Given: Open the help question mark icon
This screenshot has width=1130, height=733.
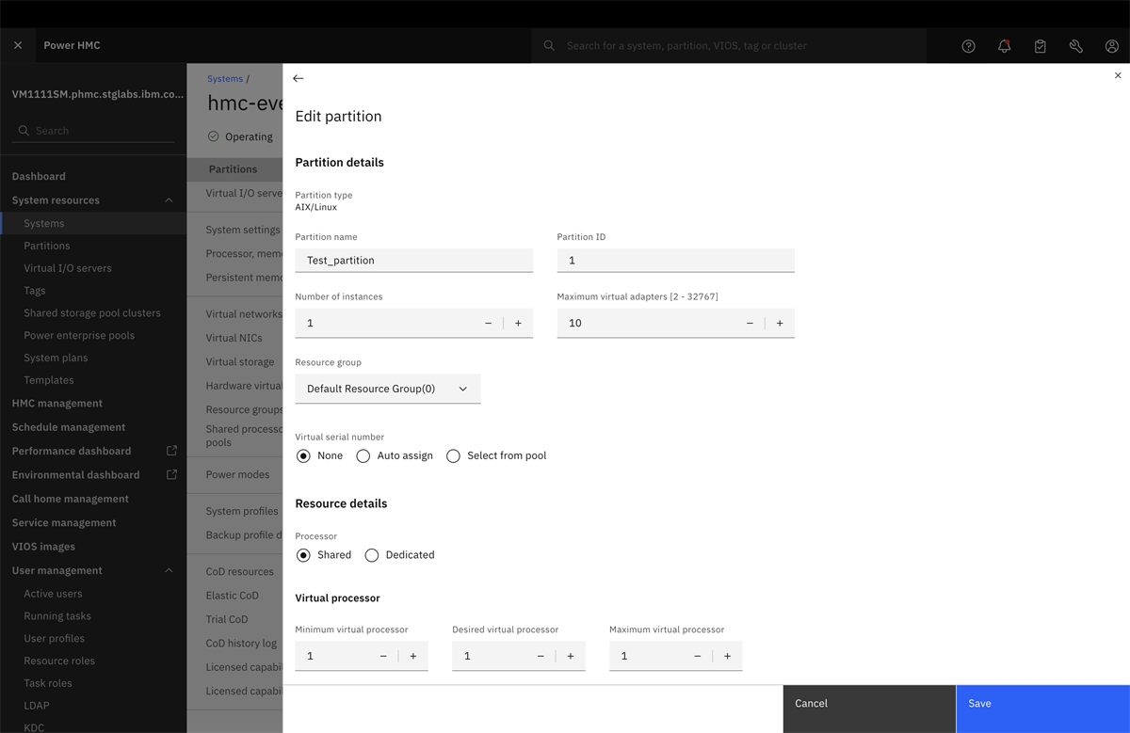Looking at the screenshot, I should (968, 45).
